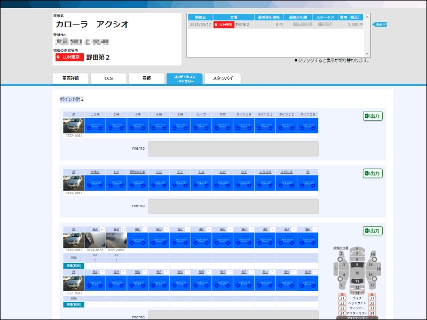Click the memo field in the first section
This screenshot has height=320, width=427.
233,149
